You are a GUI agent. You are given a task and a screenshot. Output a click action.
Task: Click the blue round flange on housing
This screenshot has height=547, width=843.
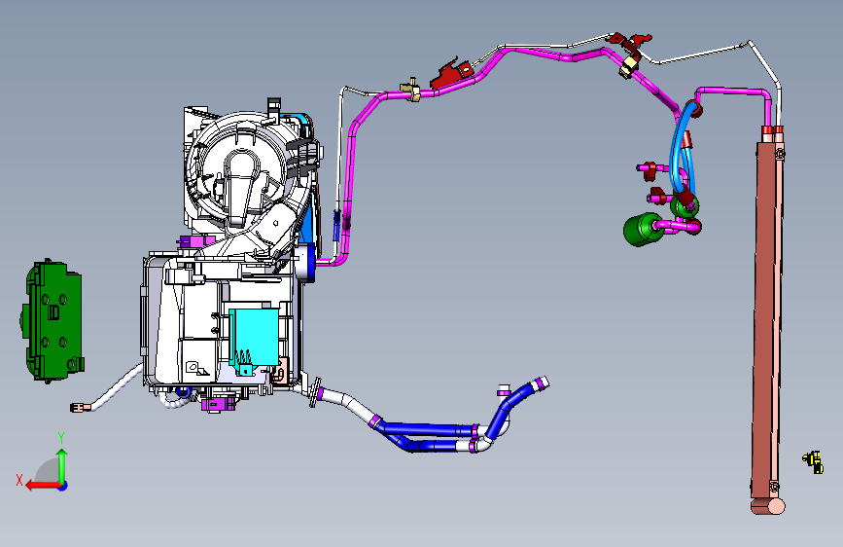(x=306, y=262)
